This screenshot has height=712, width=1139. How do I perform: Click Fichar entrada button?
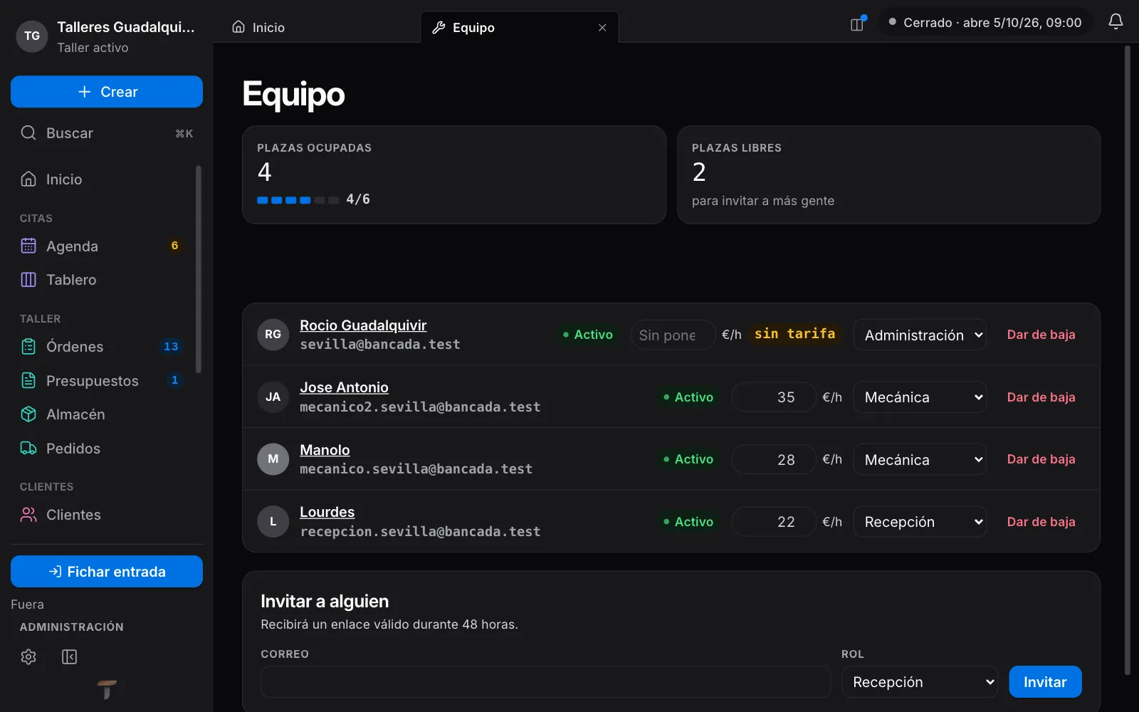(x=107, y=572)
